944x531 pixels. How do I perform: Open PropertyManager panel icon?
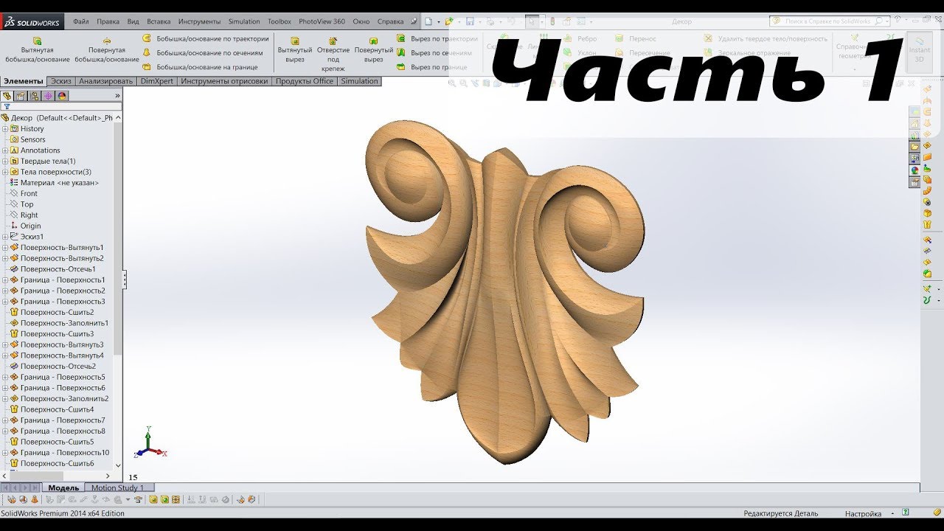tap(21, 95)
